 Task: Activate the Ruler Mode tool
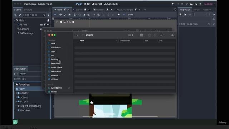tap(89, 15)
